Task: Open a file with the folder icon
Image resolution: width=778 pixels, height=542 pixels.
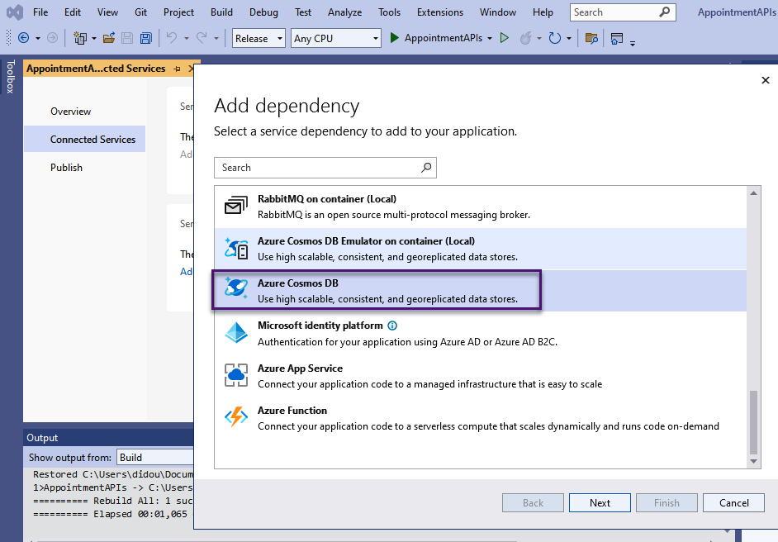Action: tap(109, 38)
